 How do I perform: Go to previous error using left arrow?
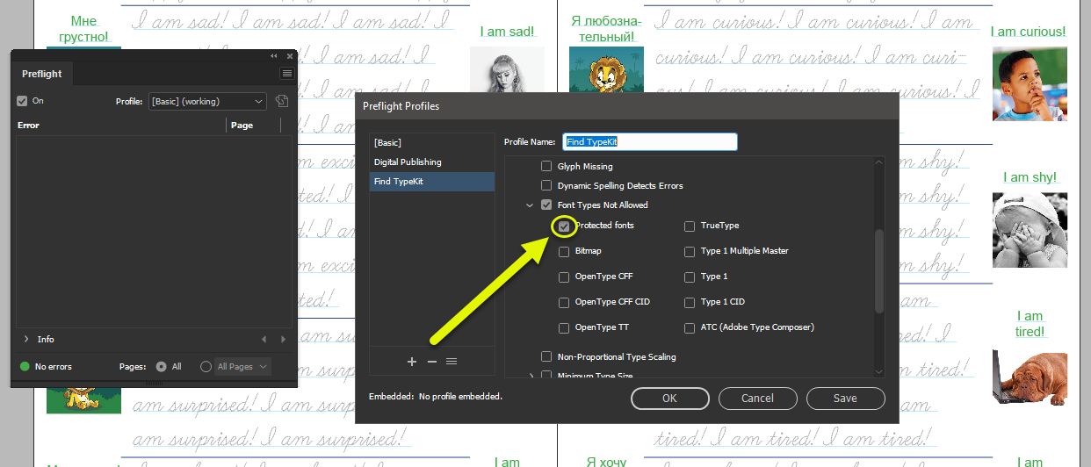[264, 339]
